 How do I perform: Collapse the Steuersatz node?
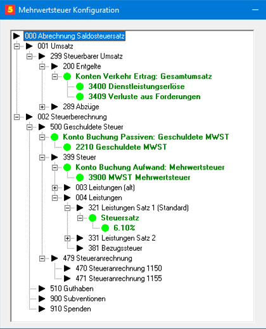80,218
